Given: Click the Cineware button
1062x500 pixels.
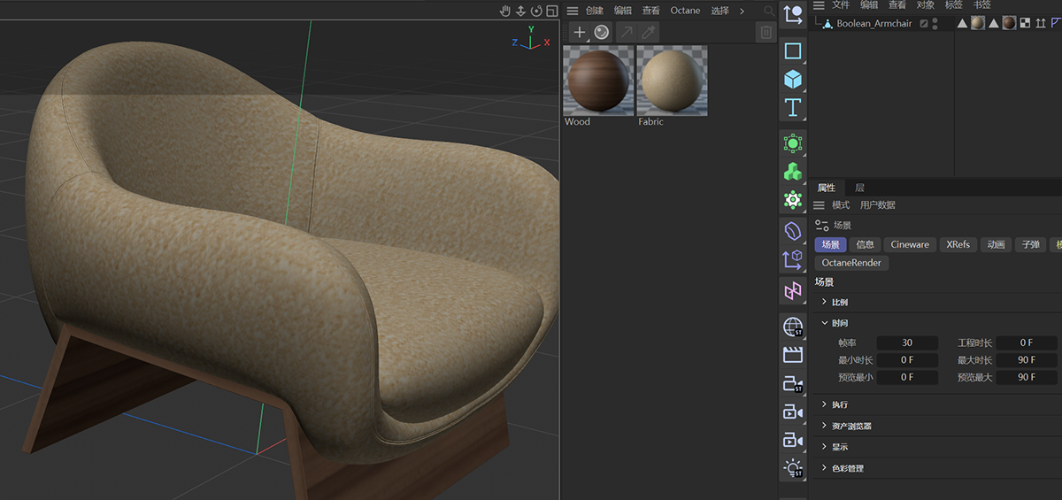Looking at the screenshot, I should click(910, 244).
